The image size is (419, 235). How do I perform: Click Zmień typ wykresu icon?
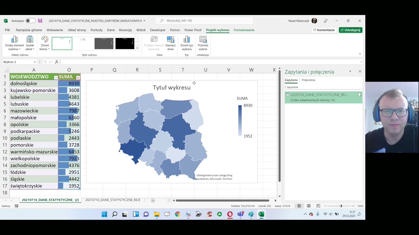tap(187, 43)
